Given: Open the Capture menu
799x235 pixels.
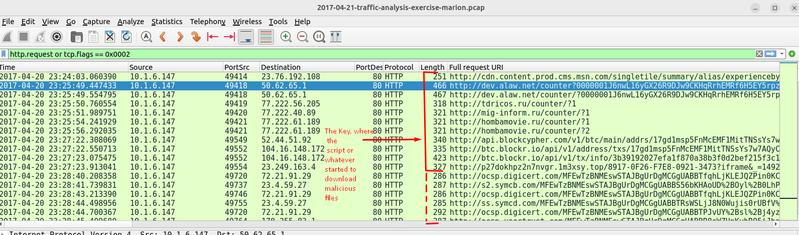Looking at the screenshot, I should [x=96, y=22].
